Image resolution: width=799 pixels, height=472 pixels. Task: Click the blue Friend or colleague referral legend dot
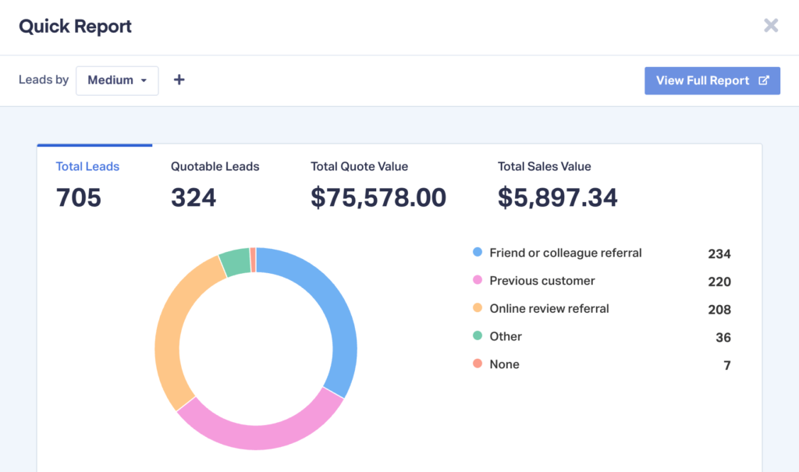(476, 252)
